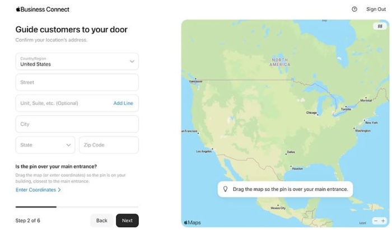392x230 pixels.
Task: Open the help question mark icon
Action: point(354,10)
